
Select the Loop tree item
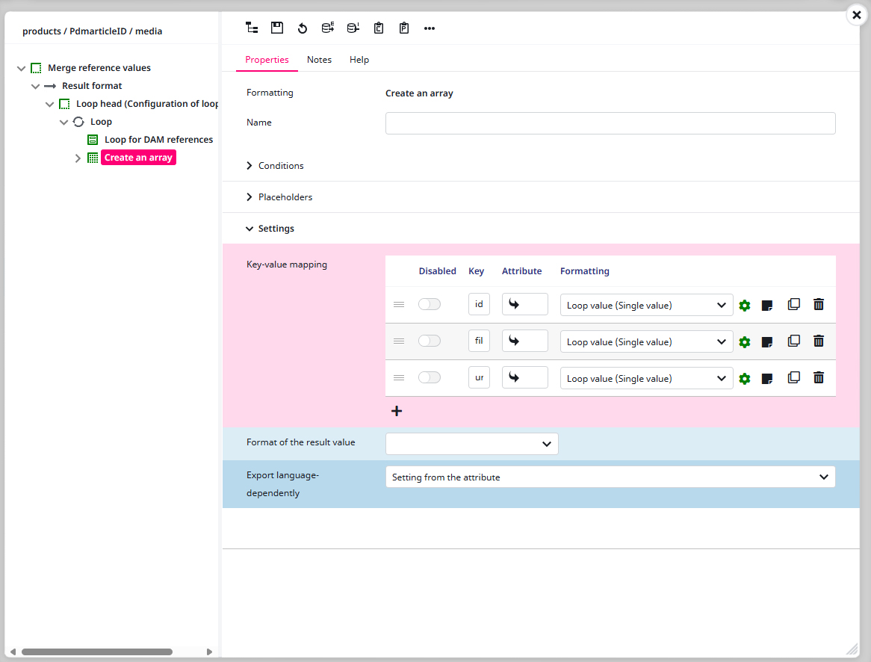[x=101, y=121]
